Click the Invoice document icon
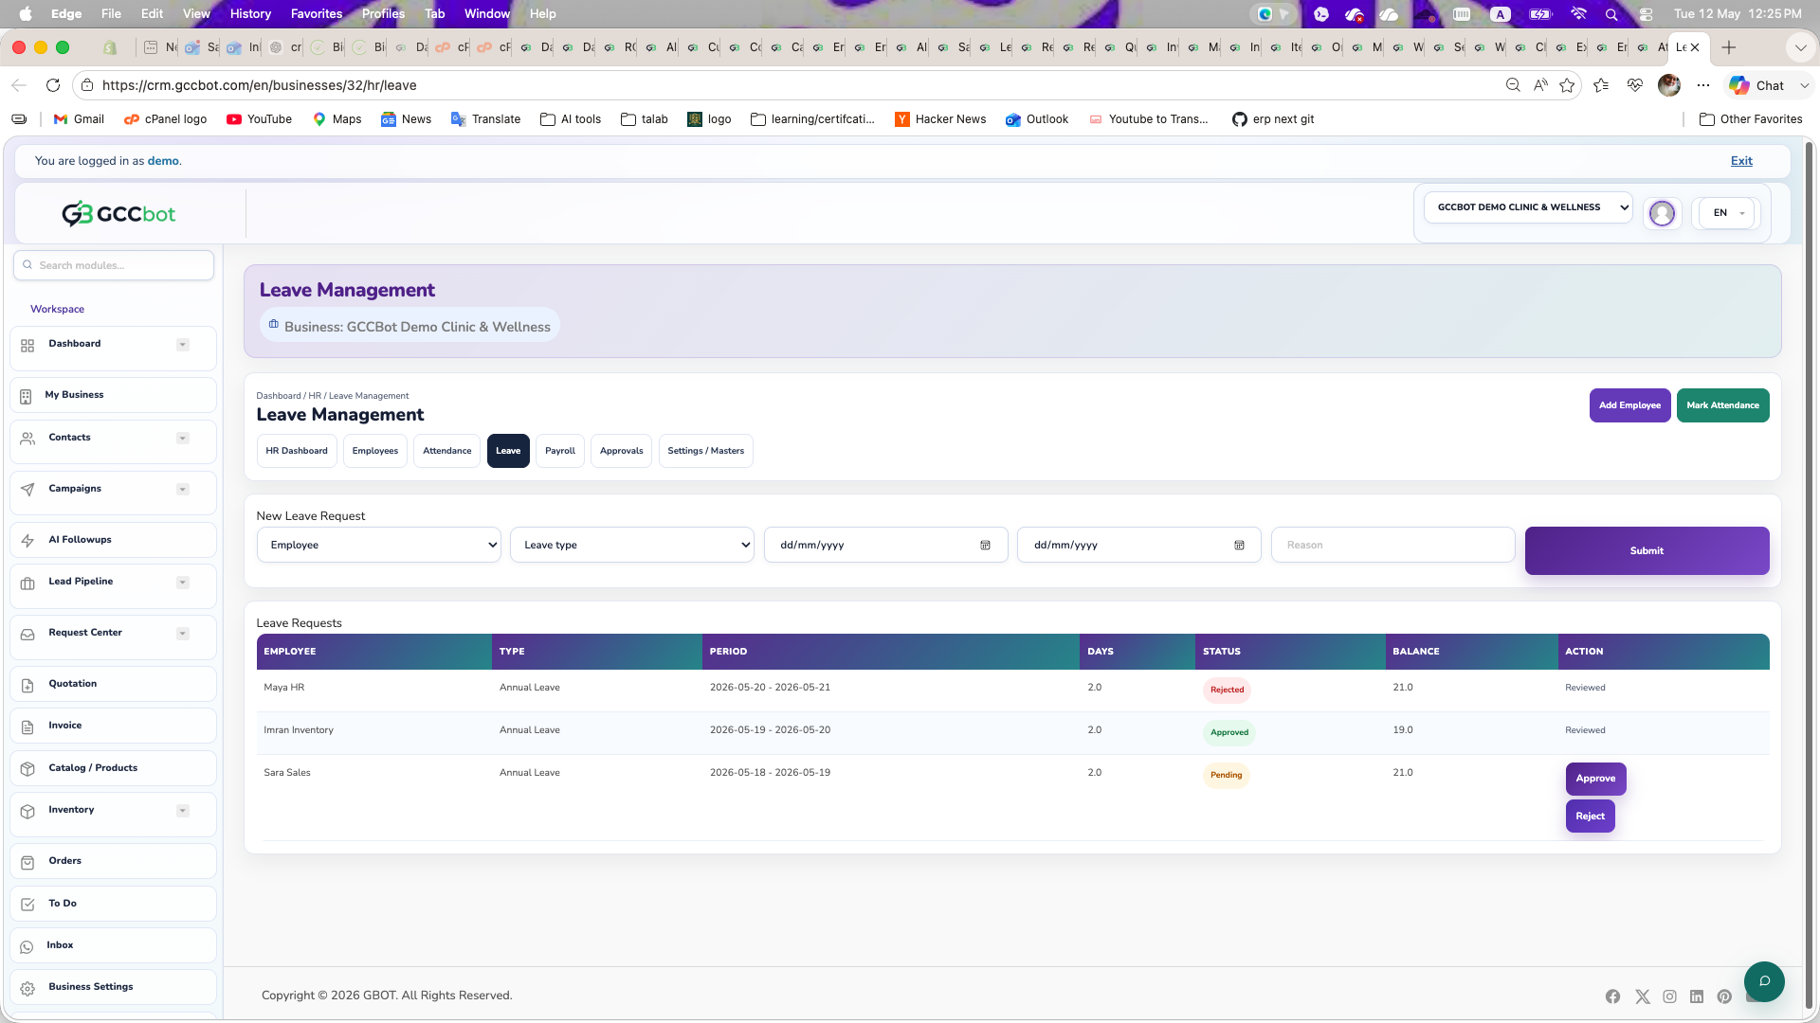1820x1023 pixels. (27, 727)
